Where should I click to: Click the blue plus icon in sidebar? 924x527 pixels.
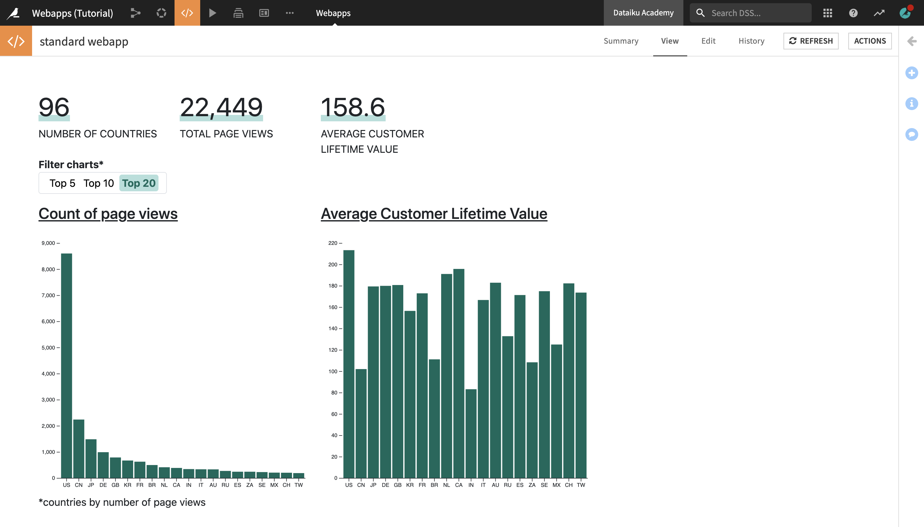(x=912, y=73)
